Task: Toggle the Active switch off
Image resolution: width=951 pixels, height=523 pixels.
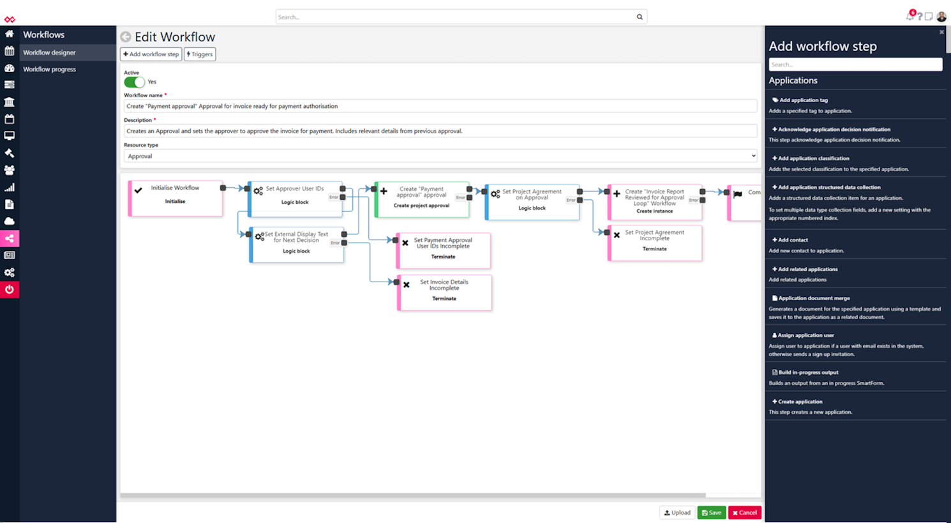Action: tap(134, 82)
